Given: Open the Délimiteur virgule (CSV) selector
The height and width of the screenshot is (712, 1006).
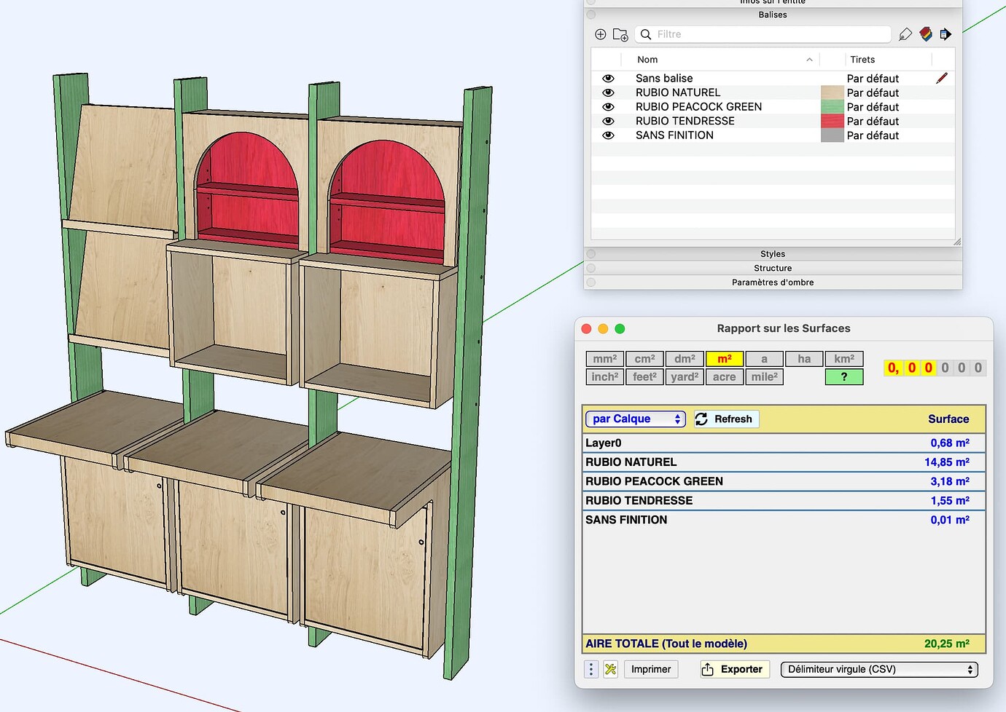Looking at the screenshot, I should click(x=878, y=669).
